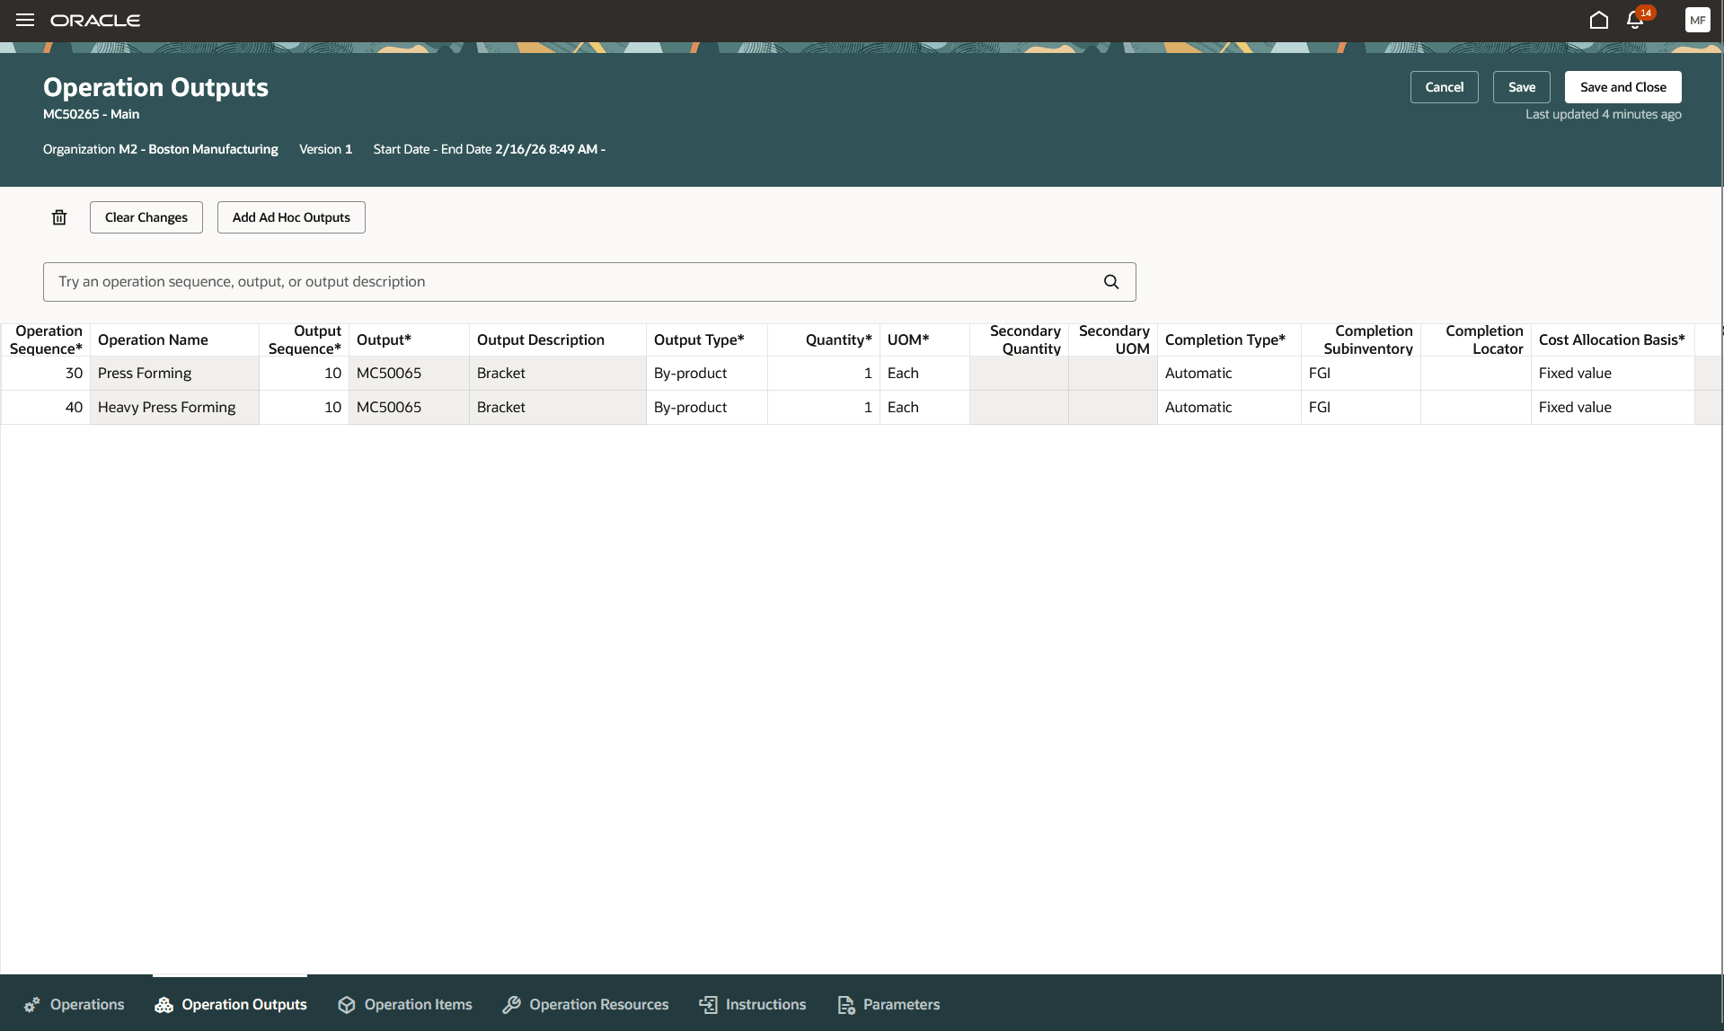This screenshot has width=1724, height=1031.
Task: Open the Operation Items tab
Action: click(404, 1004)
